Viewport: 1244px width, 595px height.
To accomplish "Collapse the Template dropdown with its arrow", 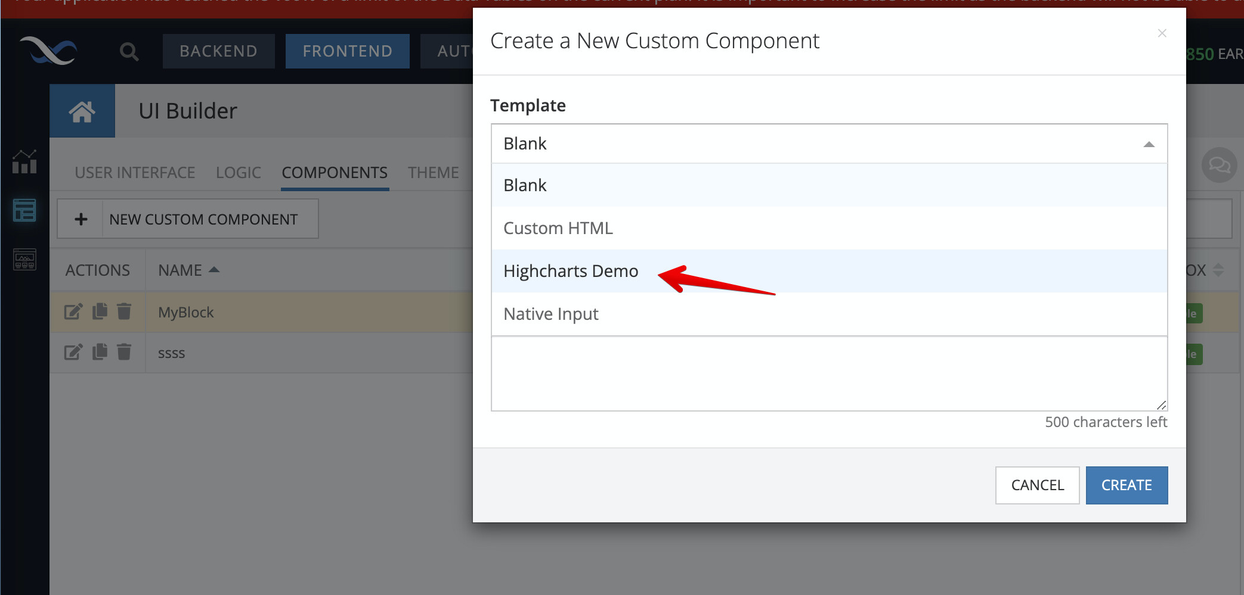I will (1148, 144).
